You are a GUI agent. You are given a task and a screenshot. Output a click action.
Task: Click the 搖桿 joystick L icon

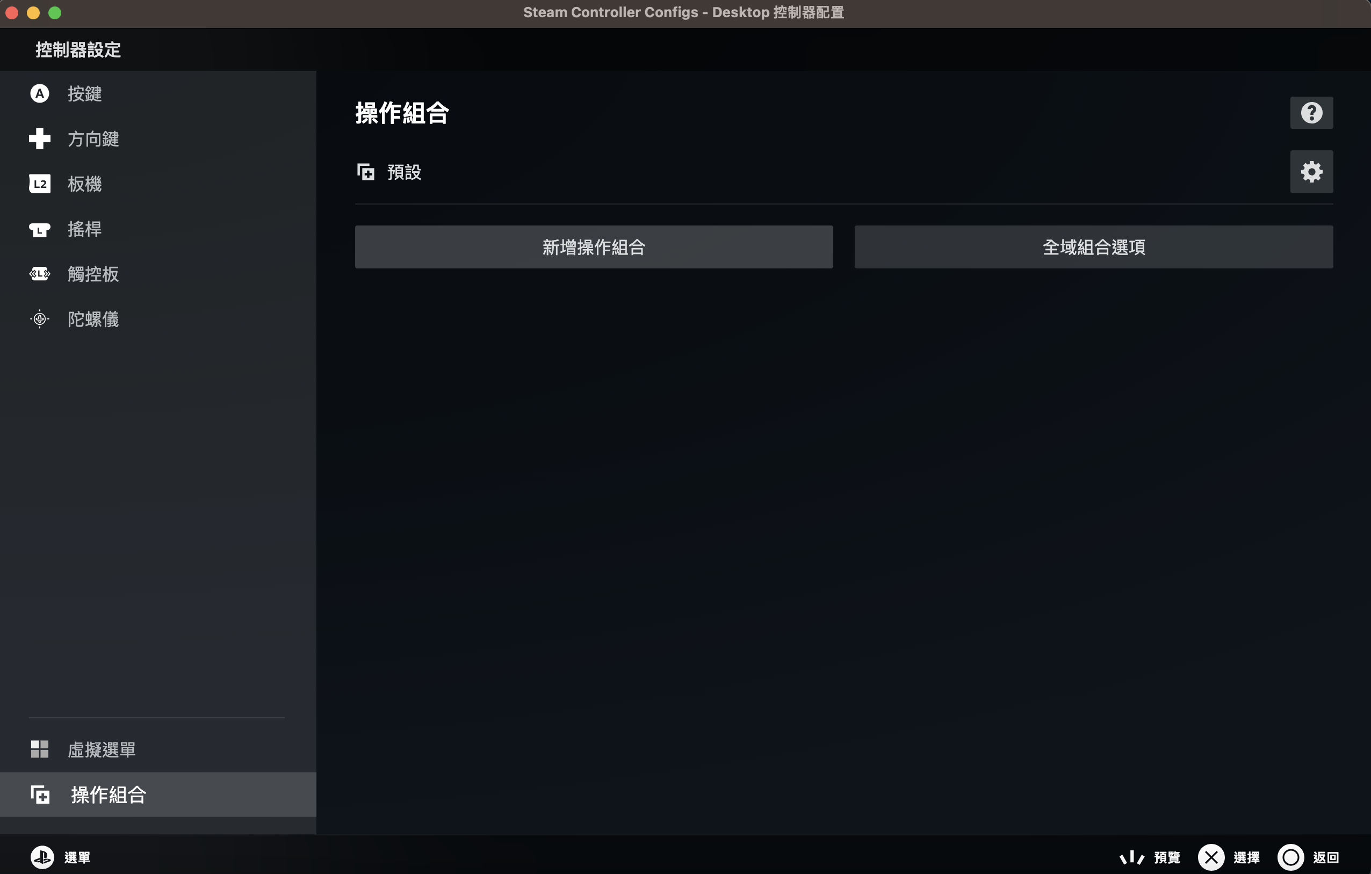pyautogui.click(x=39, y=229)
